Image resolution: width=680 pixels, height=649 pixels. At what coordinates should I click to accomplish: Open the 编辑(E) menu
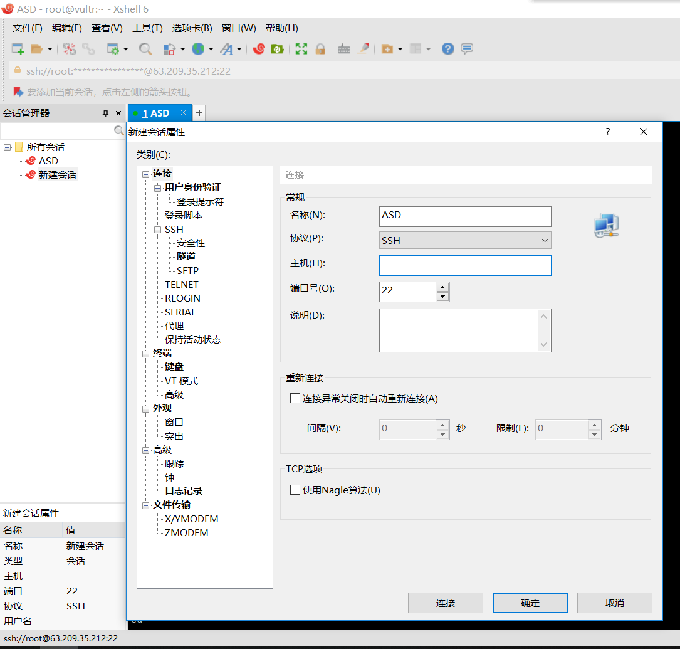point(67,28)
